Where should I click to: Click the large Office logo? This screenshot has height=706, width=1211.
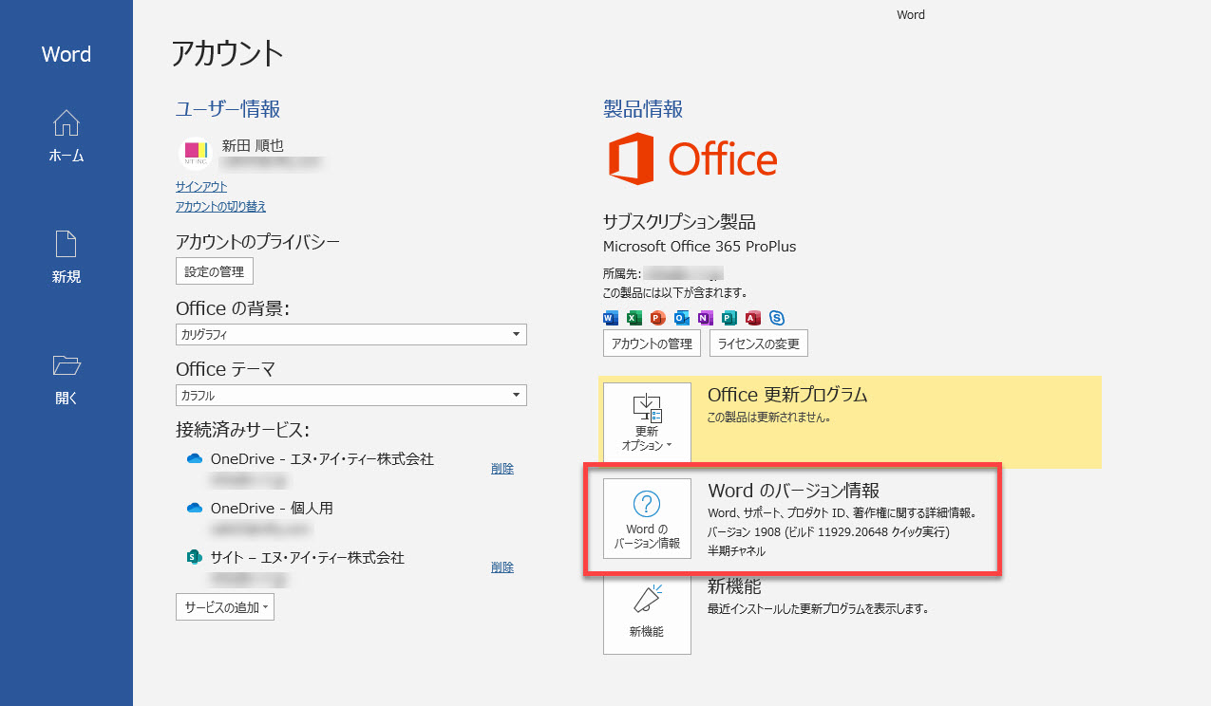[692, 158]
